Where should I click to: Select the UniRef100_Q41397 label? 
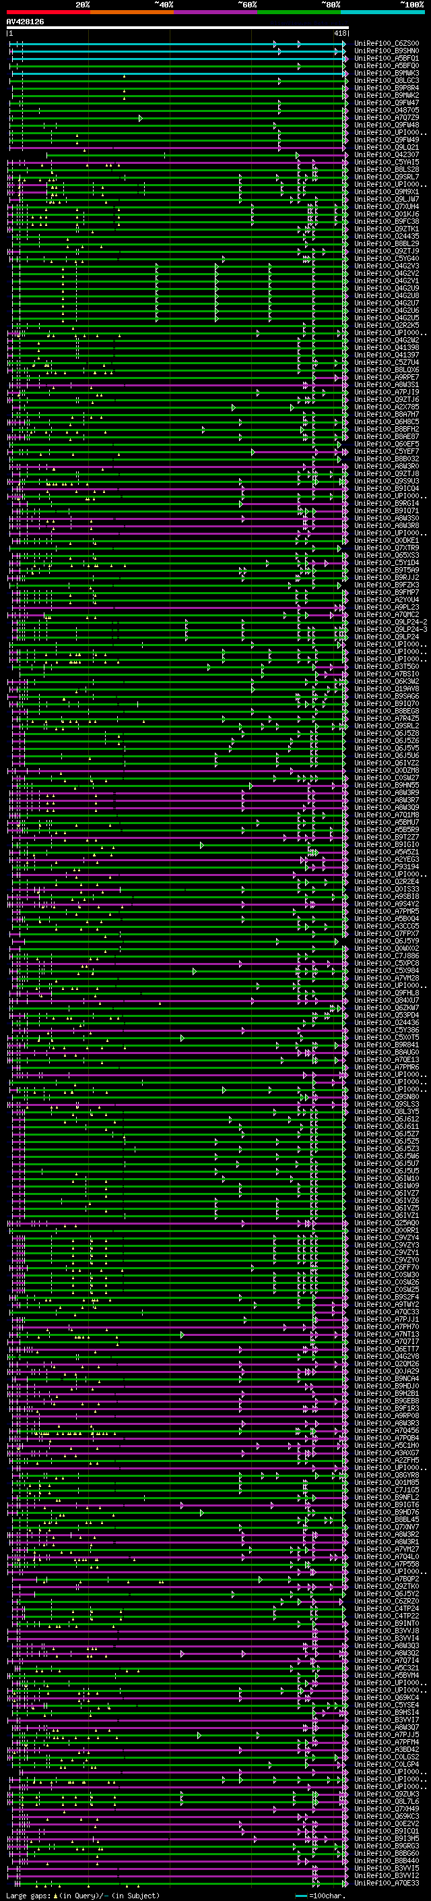[387, 355]
